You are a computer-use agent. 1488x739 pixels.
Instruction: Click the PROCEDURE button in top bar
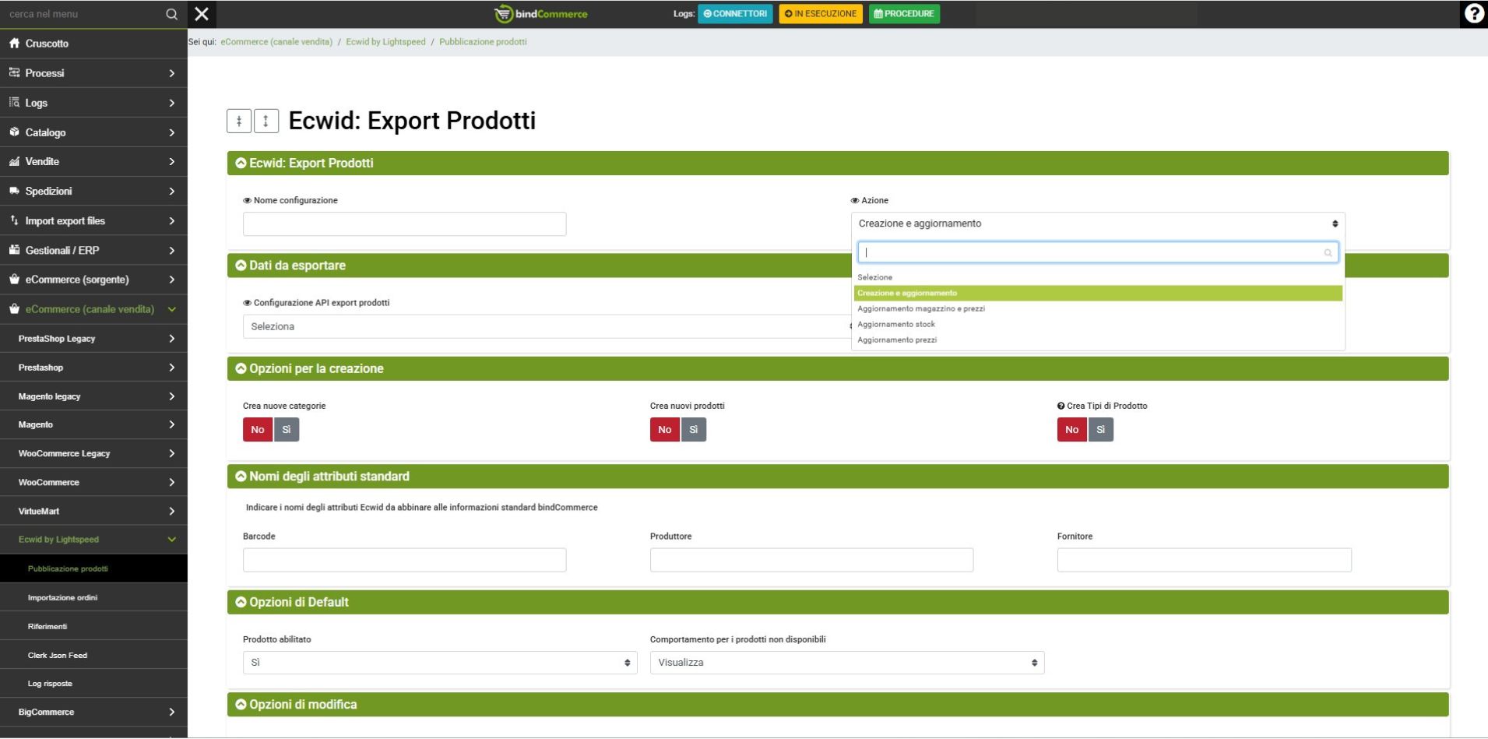point(904,14)
